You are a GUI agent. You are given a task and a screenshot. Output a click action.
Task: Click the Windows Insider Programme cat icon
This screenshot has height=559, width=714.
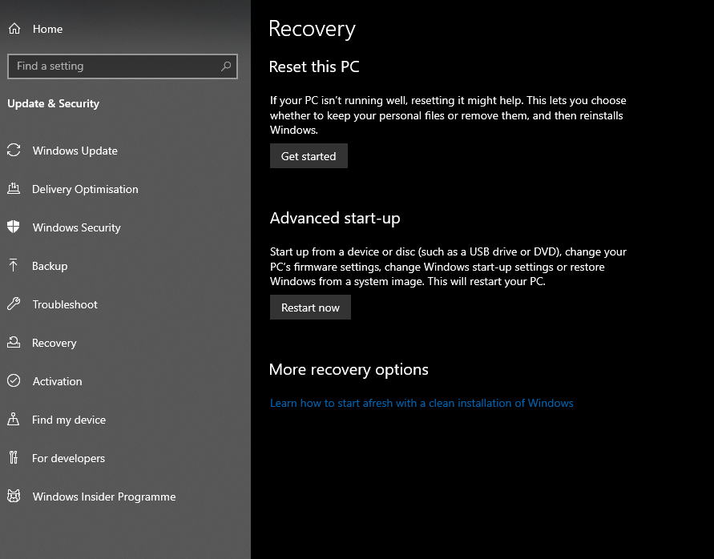tap(14, 497)
